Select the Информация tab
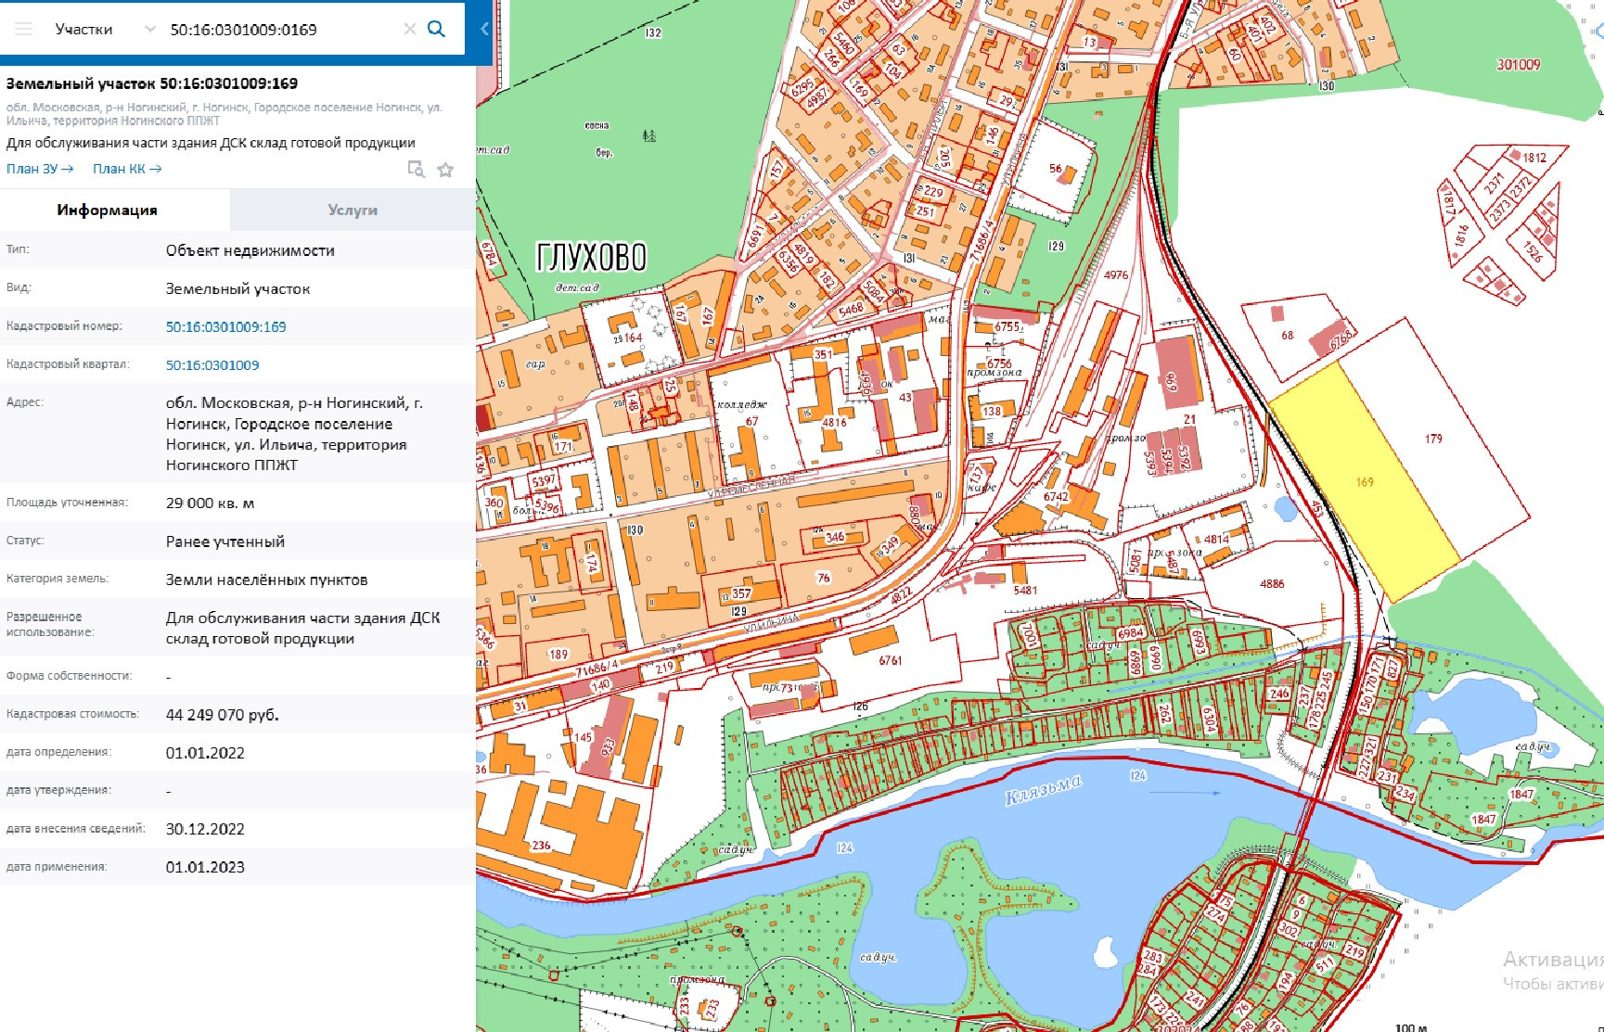 tap(107, 210)
